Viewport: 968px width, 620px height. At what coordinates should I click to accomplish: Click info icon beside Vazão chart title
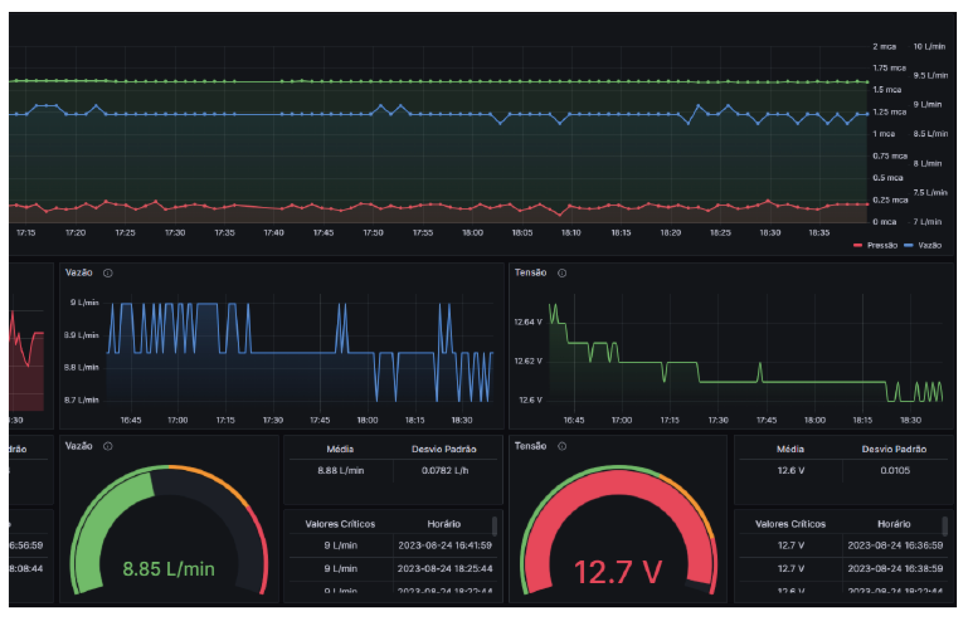pos(107,274)
